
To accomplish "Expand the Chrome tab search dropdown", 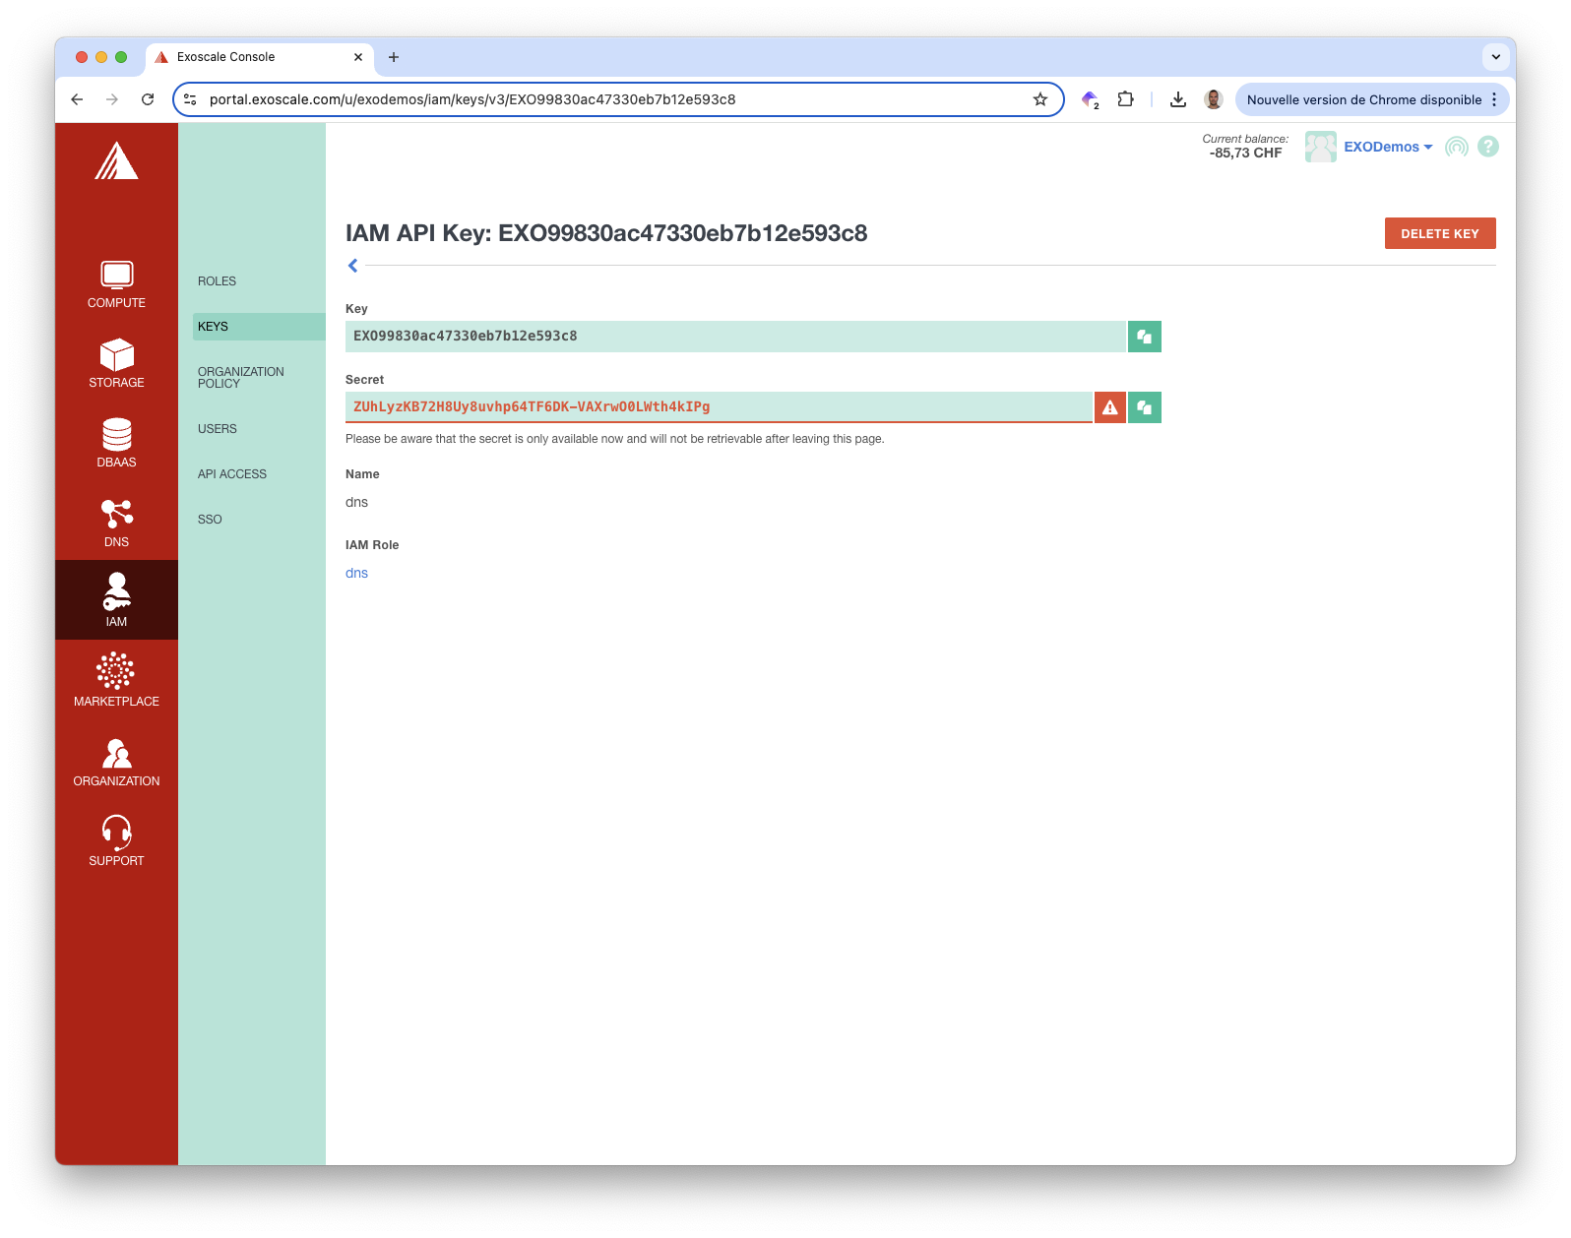I will coord(1495,57).
